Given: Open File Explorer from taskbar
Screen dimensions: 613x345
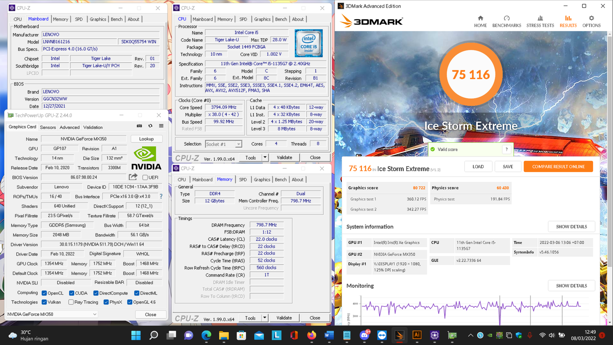Looking at the screenshot, I should tap(224, 335).
